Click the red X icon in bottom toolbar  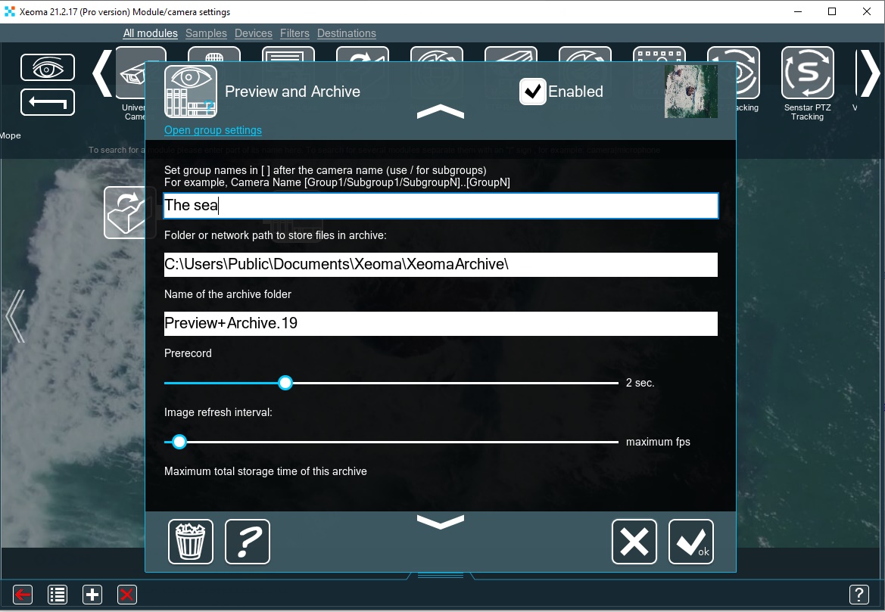pos(127,595)
